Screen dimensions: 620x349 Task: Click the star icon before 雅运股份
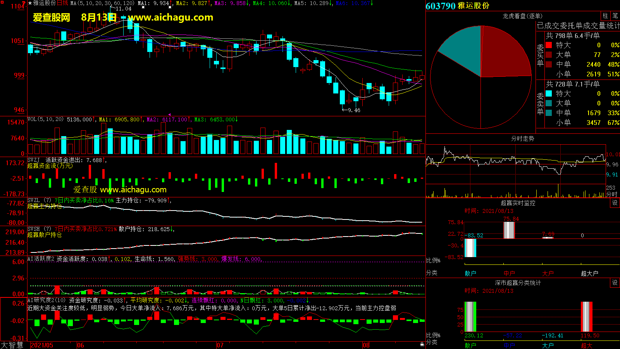(30, 3)
